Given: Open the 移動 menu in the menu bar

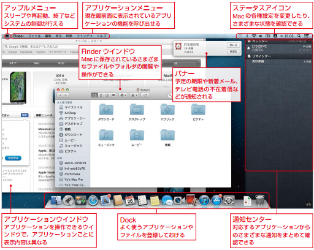Looking at the screenshot, I should pyautogui.click(x=69, y=36).
